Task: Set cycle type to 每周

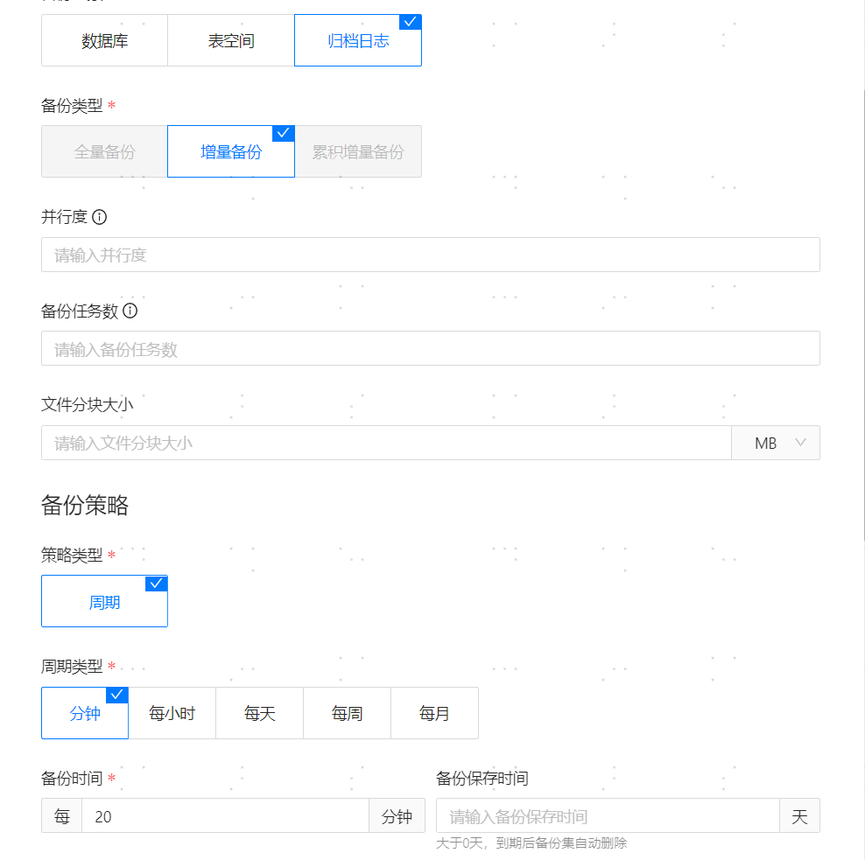Action: (x=348, y=714)
